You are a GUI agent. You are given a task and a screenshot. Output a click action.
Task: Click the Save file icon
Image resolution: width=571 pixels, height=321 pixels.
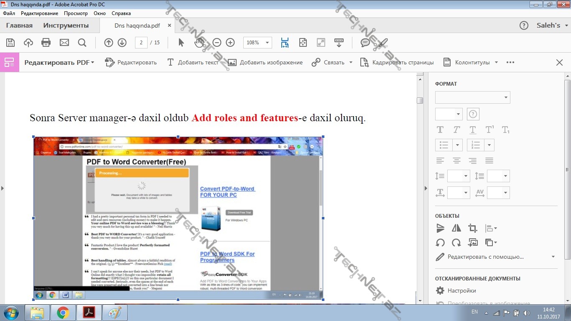pos(10,42)
